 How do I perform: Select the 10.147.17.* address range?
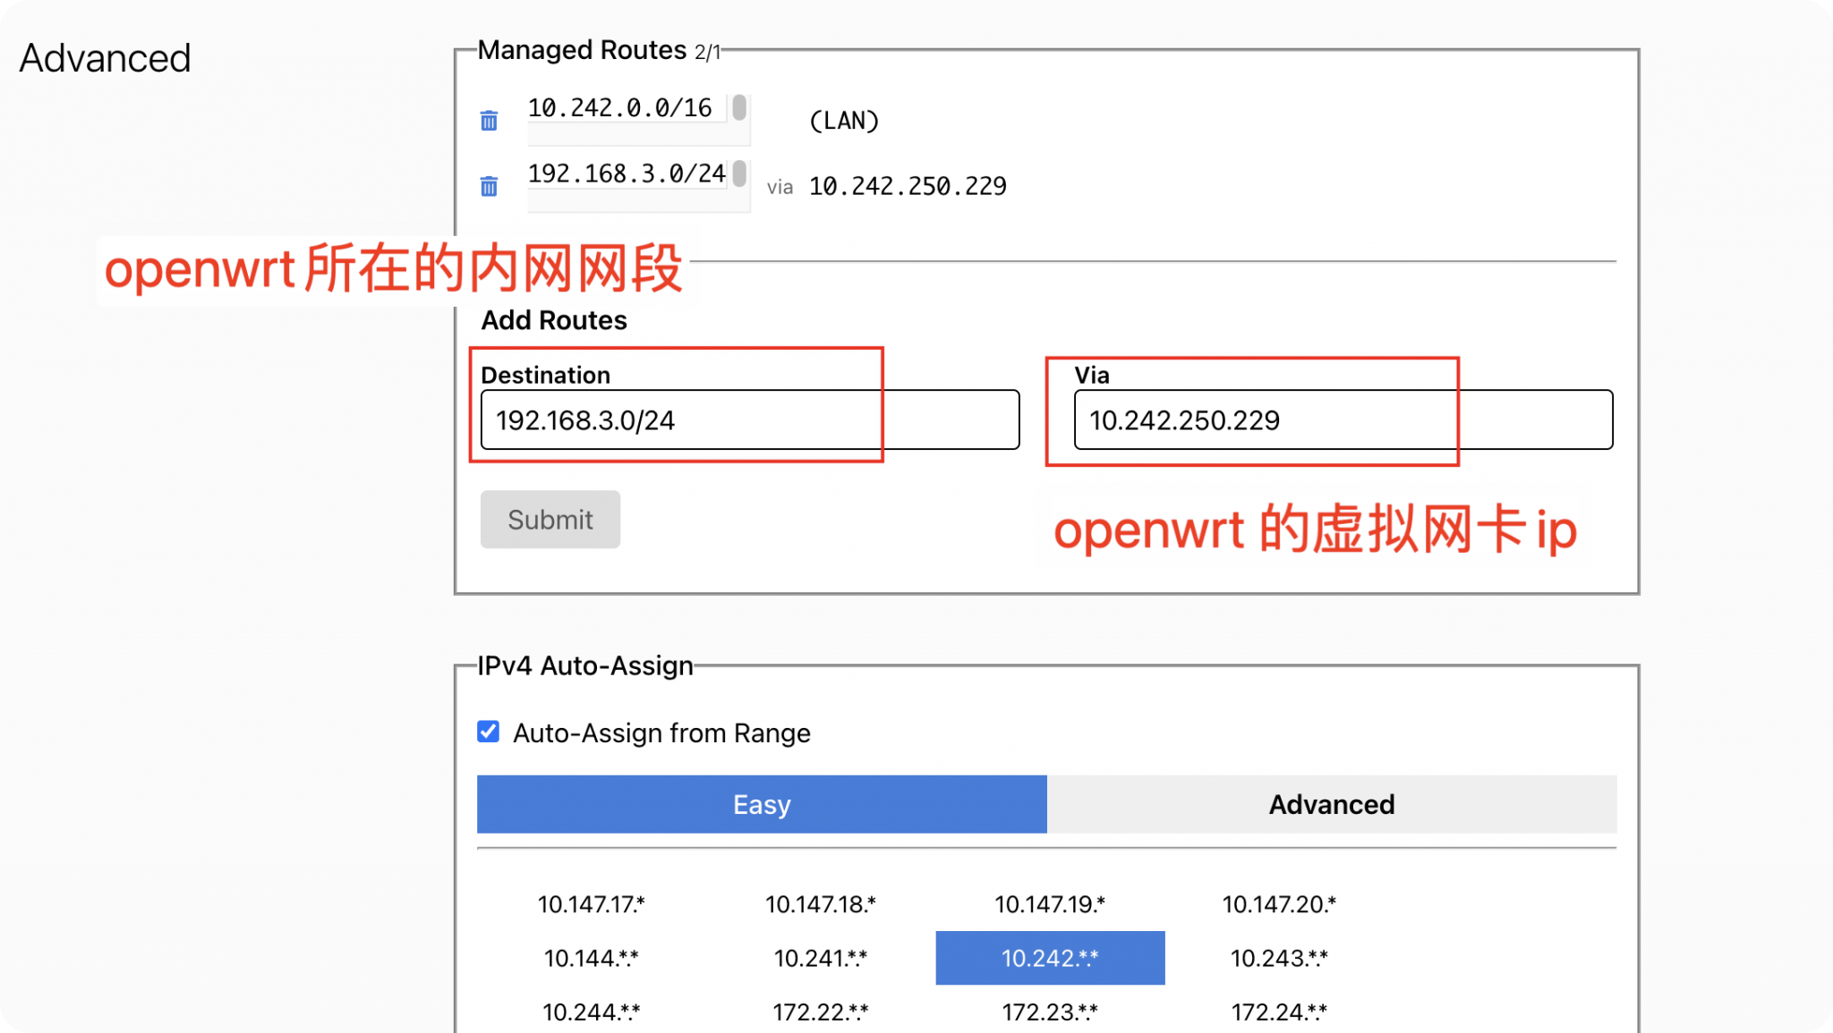(x=592, y=903)
